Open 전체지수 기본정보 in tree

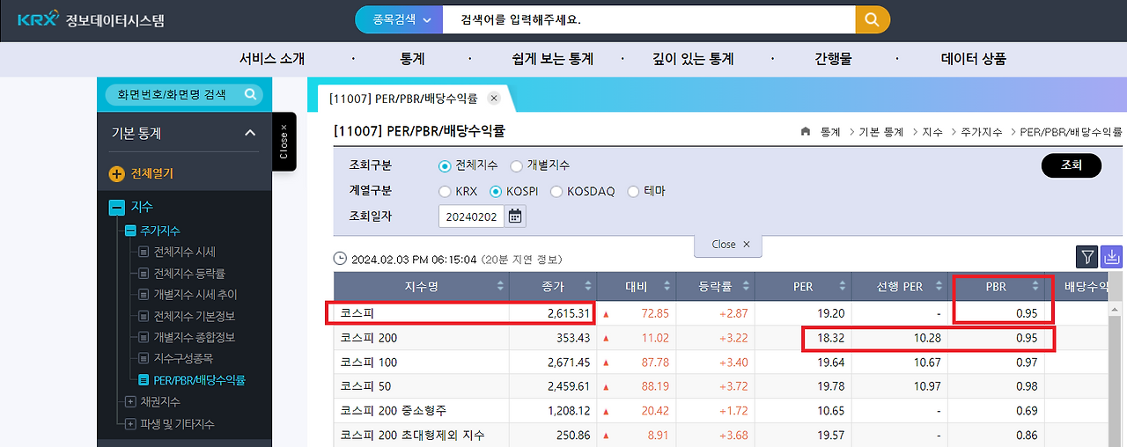click(194, 316)
